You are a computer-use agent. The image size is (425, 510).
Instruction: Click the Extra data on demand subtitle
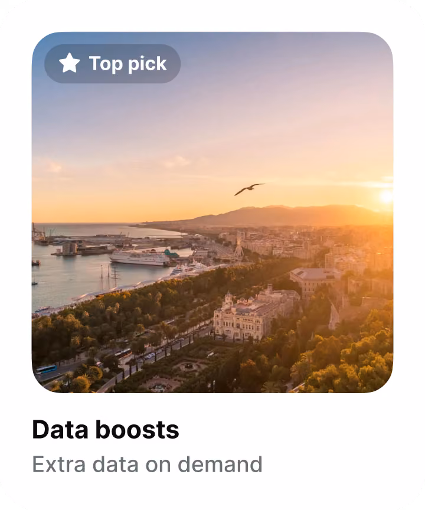click(x=147, y=464)
